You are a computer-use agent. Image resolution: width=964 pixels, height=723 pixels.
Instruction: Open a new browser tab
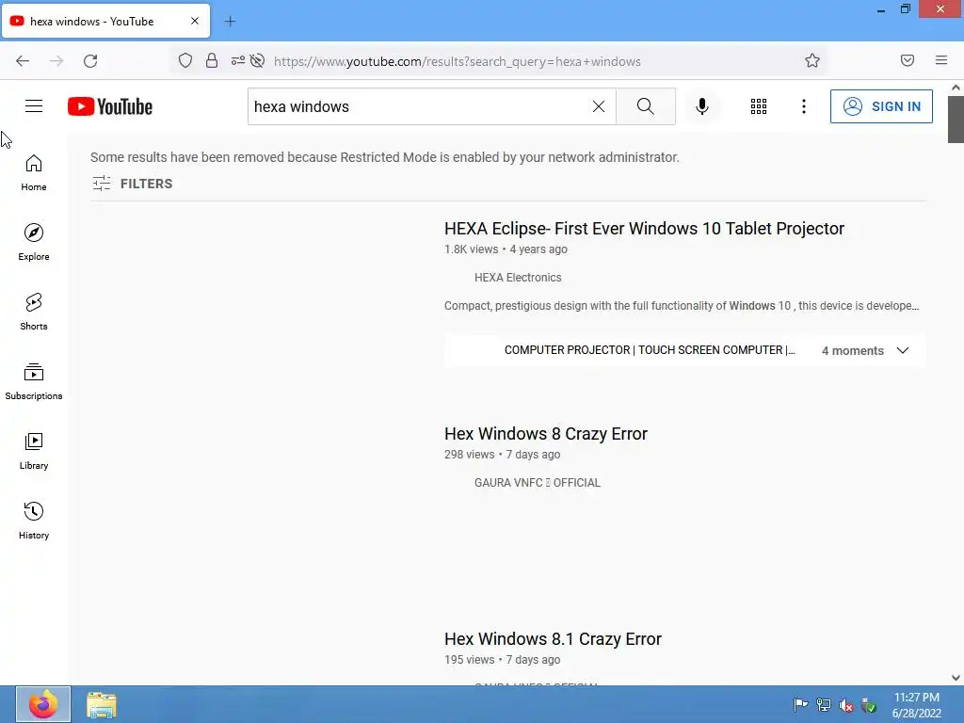click(x=230, y=22)
